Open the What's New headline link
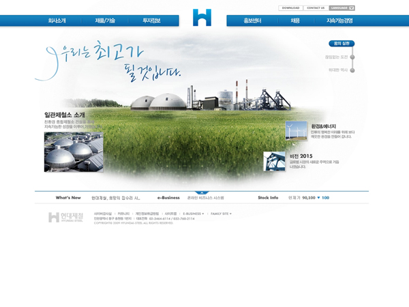This screenshot has height=307, width=409. (115, 198)
